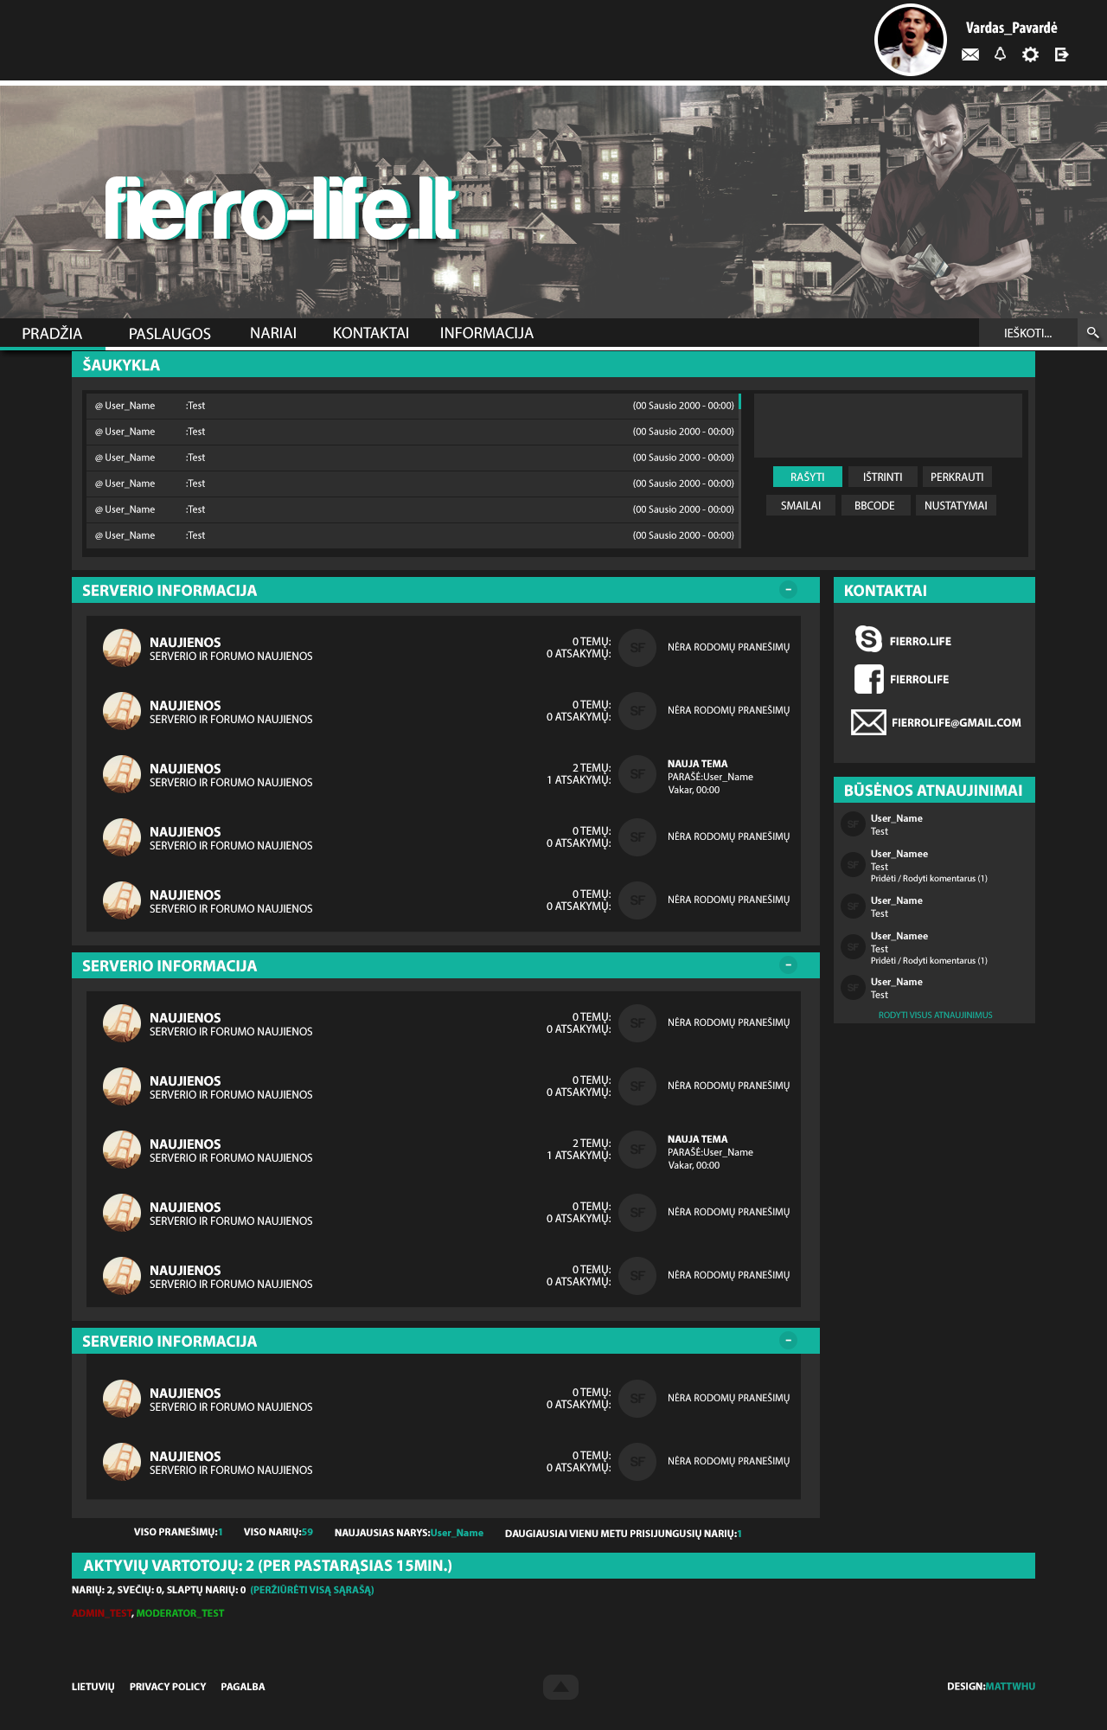Click the VISO PRANEŠIMŲ statistic
The width and height of the screenshot is (1107, 1730).
pos(178,1532)
